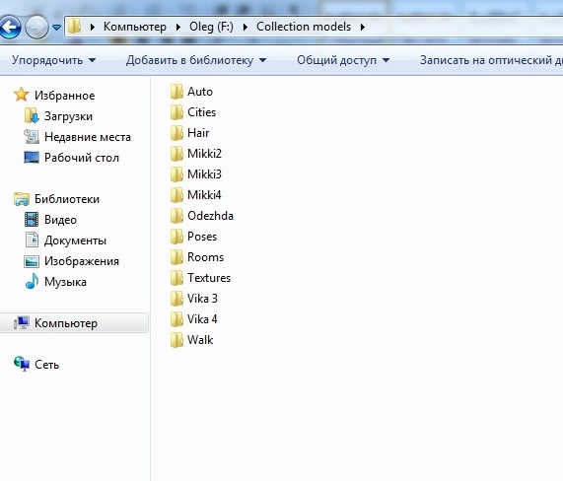Expand Добавить в библиотеку menu
The width and height of the screenshot is (563, 481).
[x=196, y=60]
